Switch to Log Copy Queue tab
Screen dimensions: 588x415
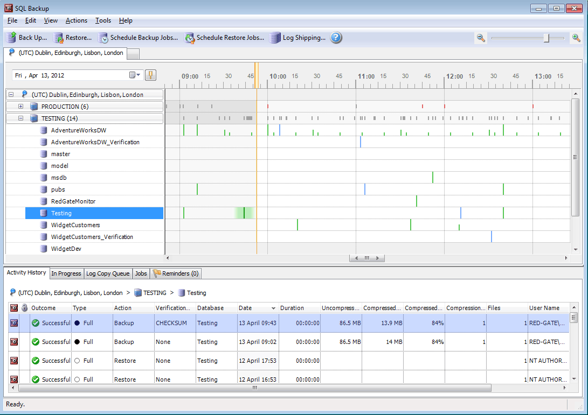tap(108, 273)
